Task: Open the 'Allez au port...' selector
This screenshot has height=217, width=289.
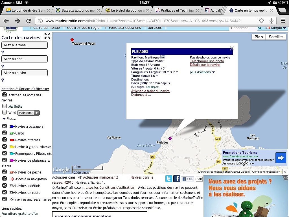Action: click(x=25, y=59)
